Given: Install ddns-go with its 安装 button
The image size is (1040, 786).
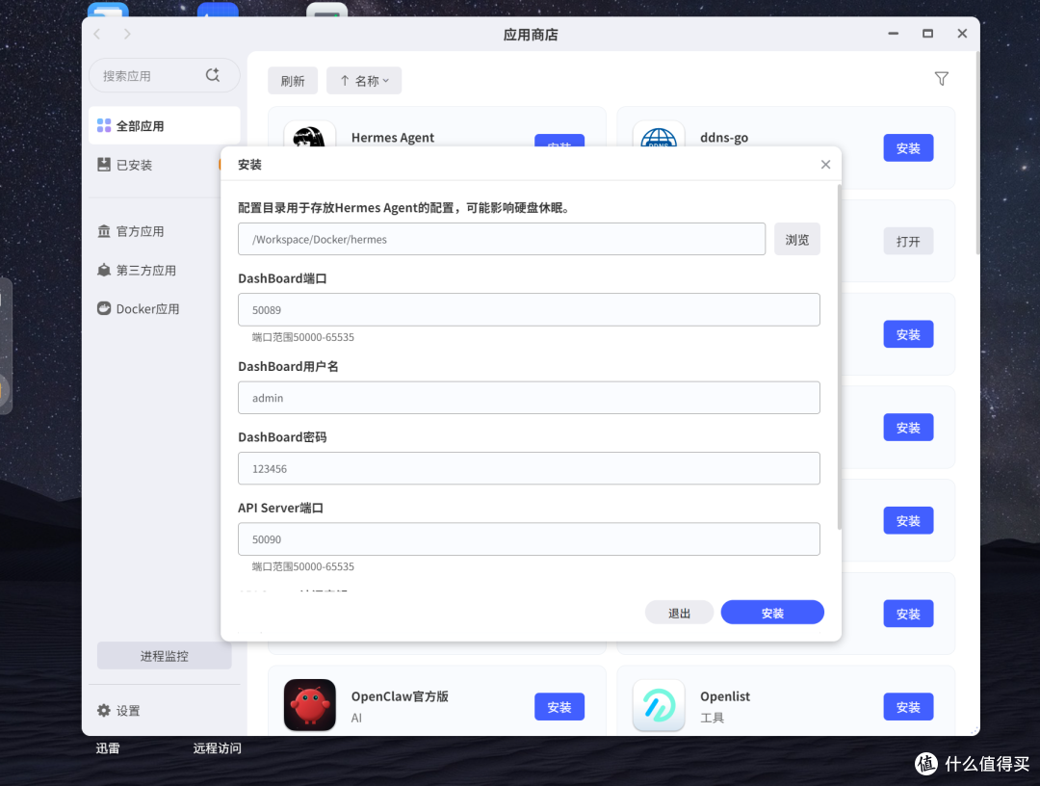Looking at the screenshot, I should coord(908,148).
